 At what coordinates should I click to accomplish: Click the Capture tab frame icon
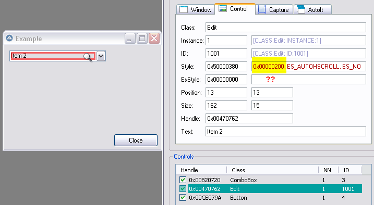click(262, 9)
